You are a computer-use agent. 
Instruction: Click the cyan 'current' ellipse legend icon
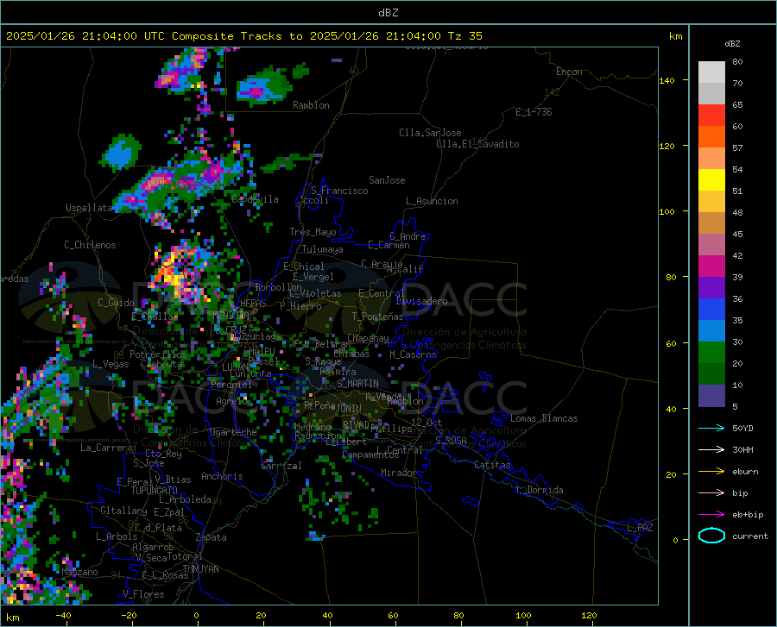click(x=711, y=536)
